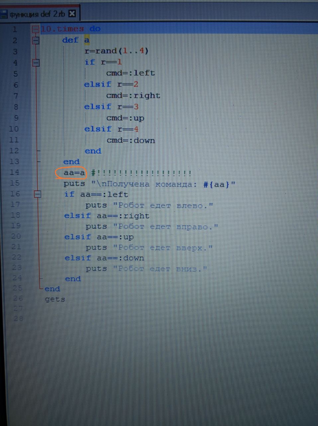This screenshot has width=318, height=426.
Task: Click the 'end' keyword on line 24
Action: tap(73, 279)
